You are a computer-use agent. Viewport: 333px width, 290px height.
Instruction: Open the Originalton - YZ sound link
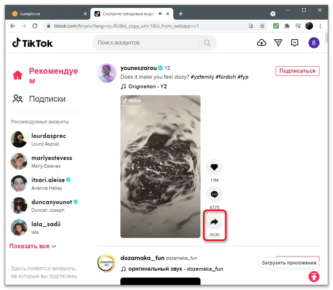[144, 87]
